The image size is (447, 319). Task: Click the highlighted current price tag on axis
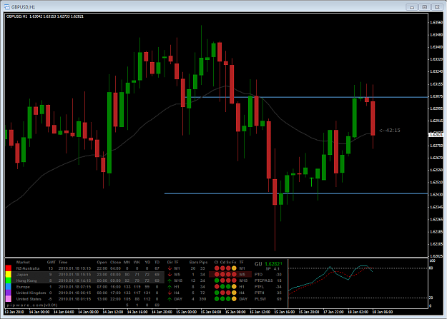point(436,135)
